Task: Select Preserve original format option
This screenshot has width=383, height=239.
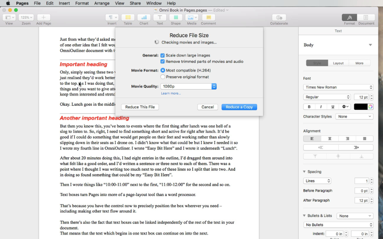Action: 163,77
